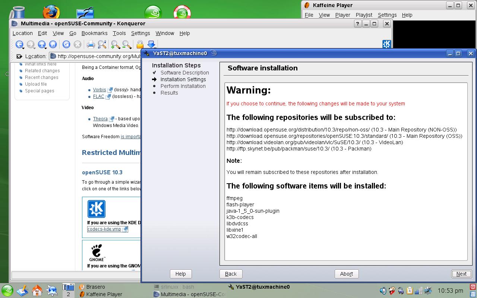Switch to Multimedia - openSUSE taskbar entry
The width and height of the screenshot is (477, 298).
point(189,294)
